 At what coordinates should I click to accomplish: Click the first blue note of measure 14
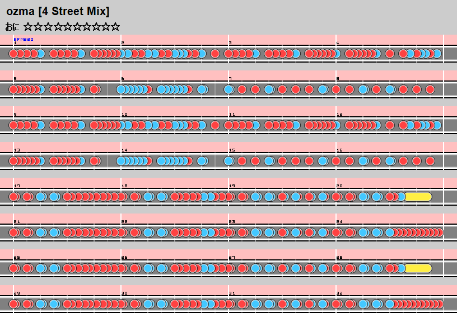[x=121, y=161]
